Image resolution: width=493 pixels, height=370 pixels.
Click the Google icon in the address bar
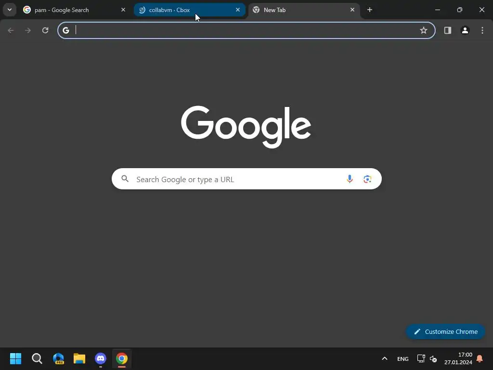(65, 30)
